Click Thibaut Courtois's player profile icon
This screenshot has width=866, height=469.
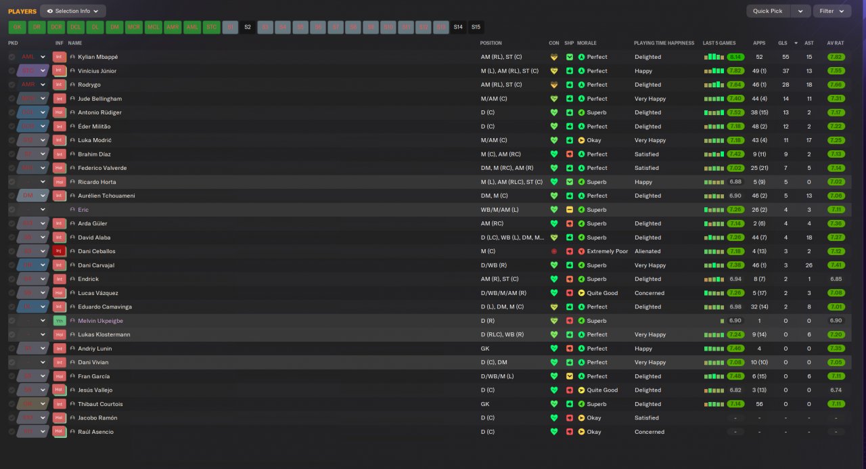72,404
